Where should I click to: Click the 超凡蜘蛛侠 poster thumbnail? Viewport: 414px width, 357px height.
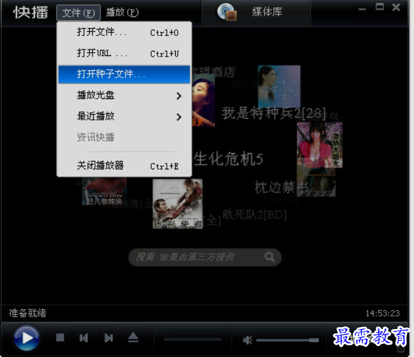[104, 192]
